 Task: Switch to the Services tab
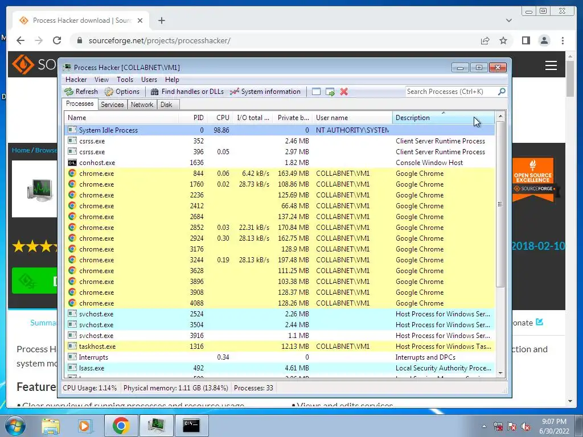(112, 105)
